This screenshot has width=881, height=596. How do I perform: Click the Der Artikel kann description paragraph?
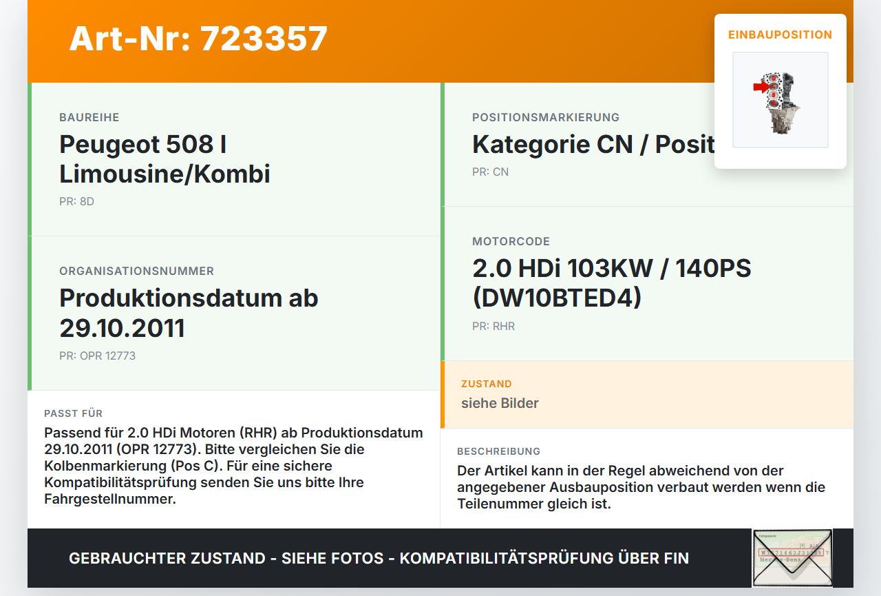(x=641, y=487)
